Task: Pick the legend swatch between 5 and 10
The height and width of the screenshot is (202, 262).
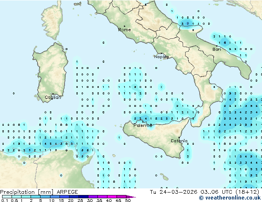Action: click(x=45, y=197)
